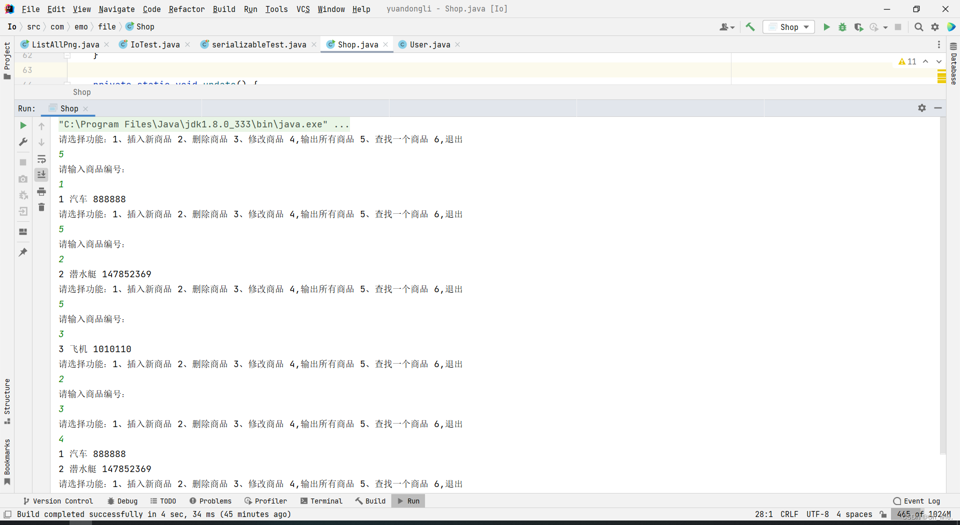Toggle scroll to end of console
The height and width of the screenshot is (525, 960).
coord(41,174)
